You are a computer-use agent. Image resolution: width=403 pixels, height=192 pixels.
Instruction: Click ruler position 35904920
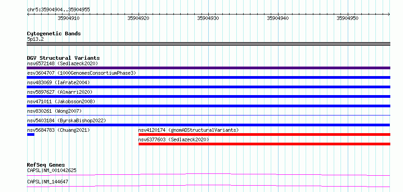pos(138,18)
